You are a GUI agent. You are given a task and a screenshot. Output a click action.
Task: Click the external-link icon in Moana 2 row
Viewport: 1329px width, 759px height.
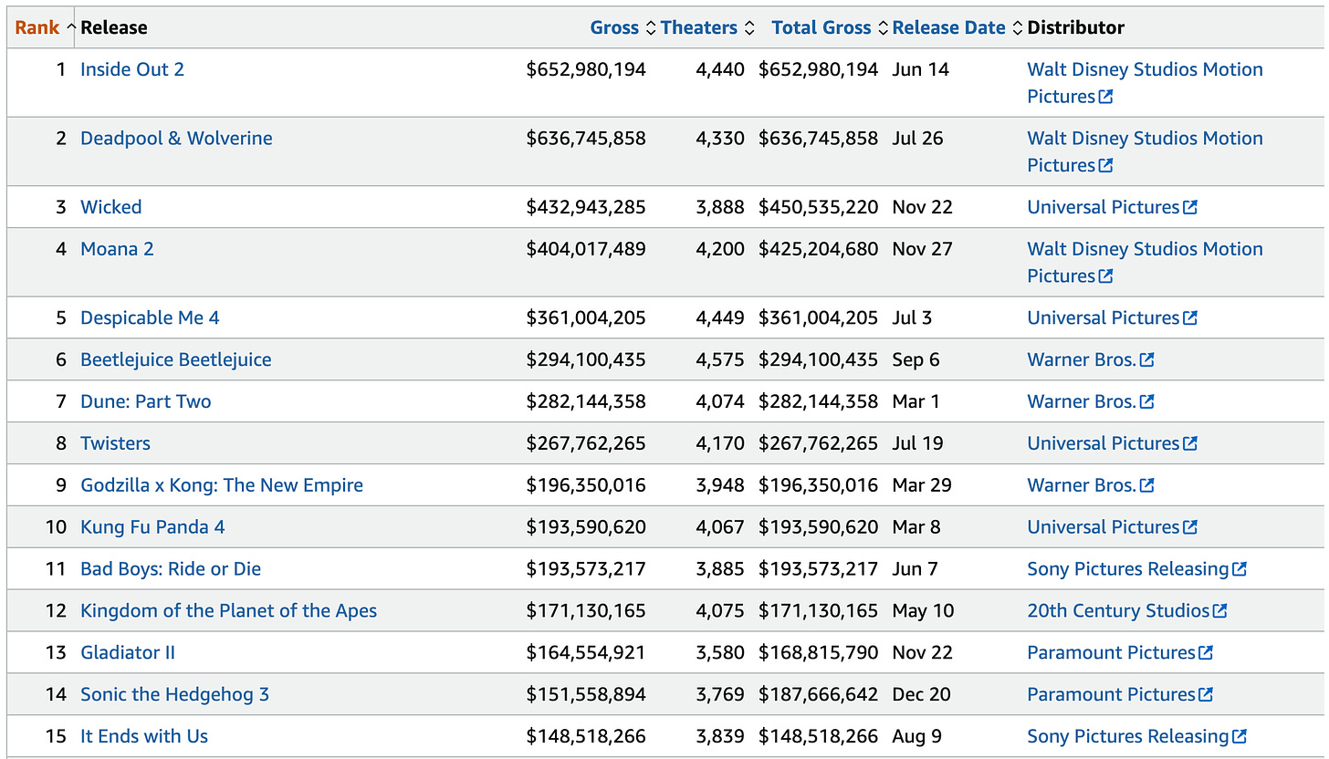[1105, 276]
